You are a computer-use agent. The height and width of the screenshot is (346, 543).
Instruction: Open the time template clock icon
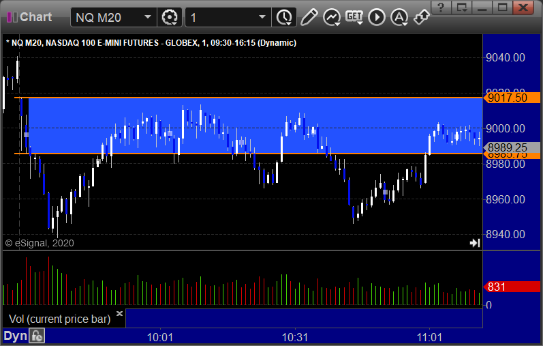[x=284, y=17]
